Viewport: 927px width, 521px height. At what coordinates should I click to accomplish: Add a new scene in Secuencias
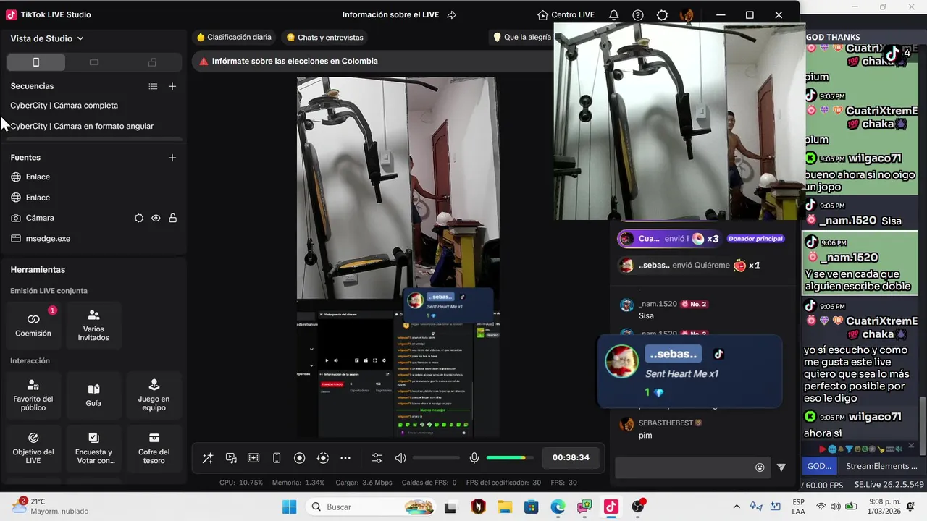(x=172, y=86)
